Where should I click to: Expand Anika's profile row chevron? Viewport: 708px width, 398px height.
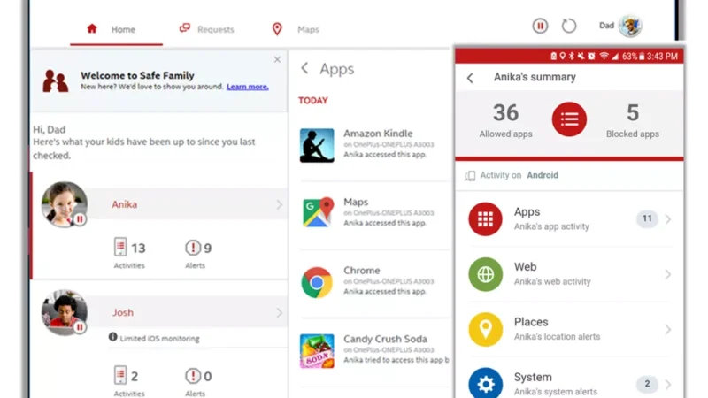(x=279, y=204)
